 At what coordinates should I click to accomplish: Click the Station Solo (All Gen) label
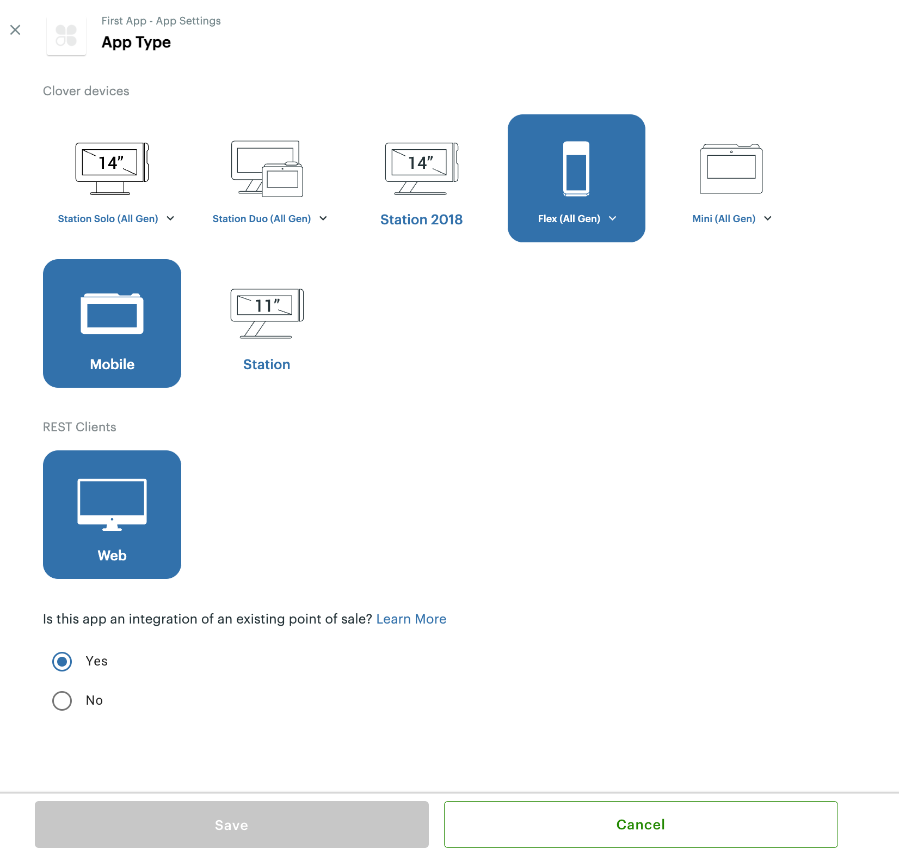point(108,218)
